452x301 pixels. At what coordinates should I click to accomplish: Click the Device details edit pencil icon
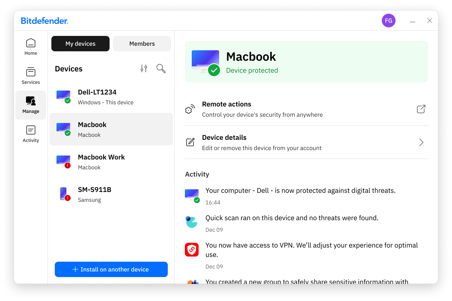pyautogui.click(x=190, y=142)
